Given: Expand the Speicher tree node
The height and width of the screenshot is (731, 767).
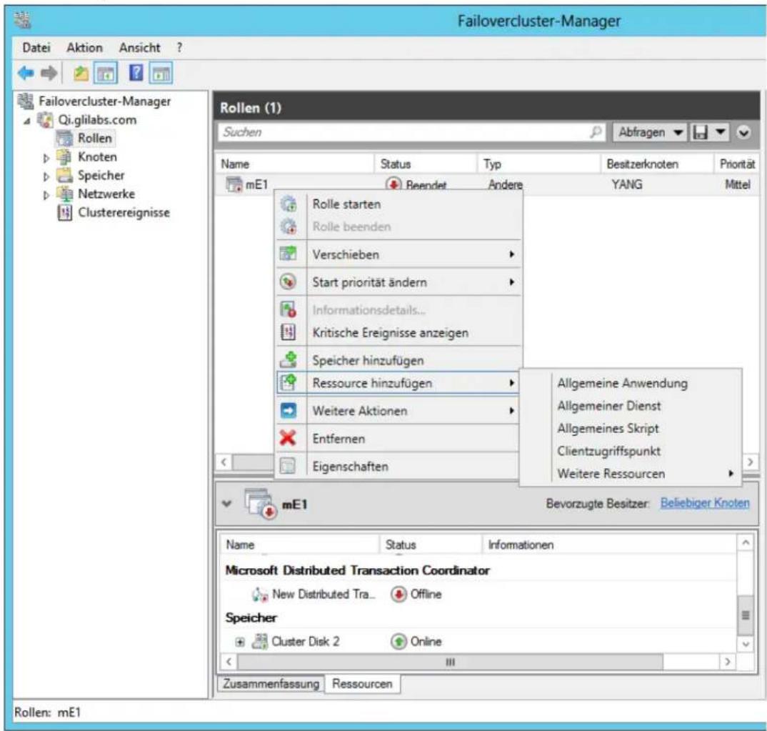Looking at the screenshot, I should click(x=46, y=176).
